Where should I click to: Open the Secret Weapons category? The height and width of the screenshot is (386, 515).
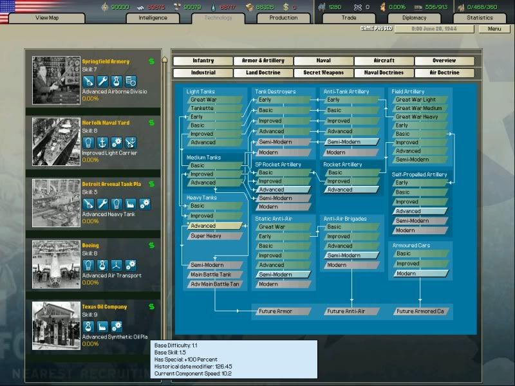[x=324, y=73]
